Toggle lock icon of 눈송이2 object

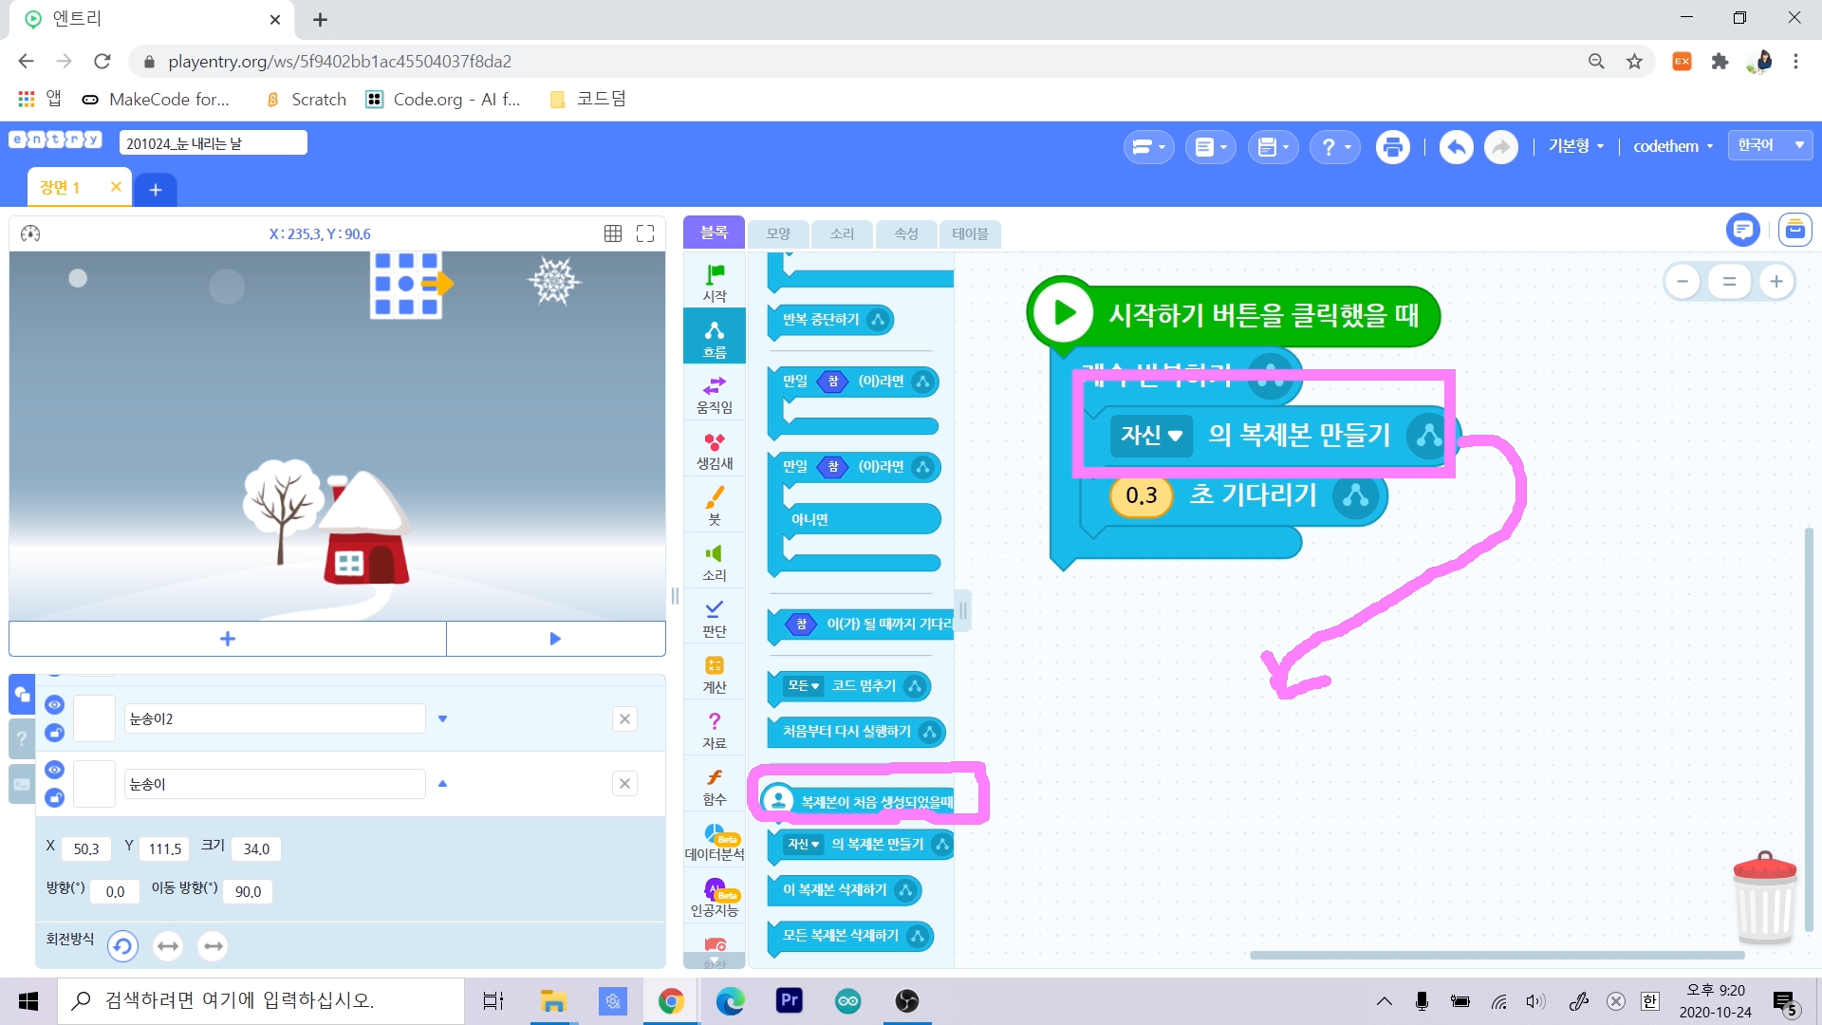54,733
